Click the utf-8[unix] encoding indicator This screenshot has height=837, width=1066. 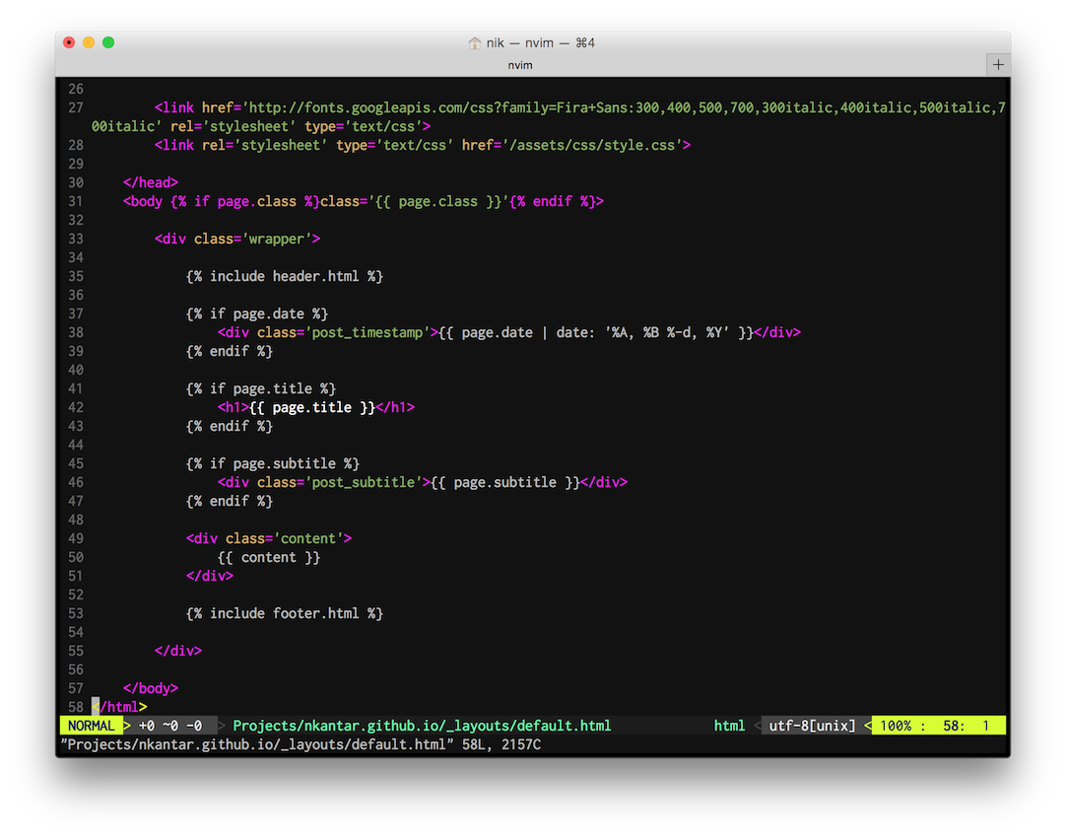pyautogui.click(x=812, y=726)
